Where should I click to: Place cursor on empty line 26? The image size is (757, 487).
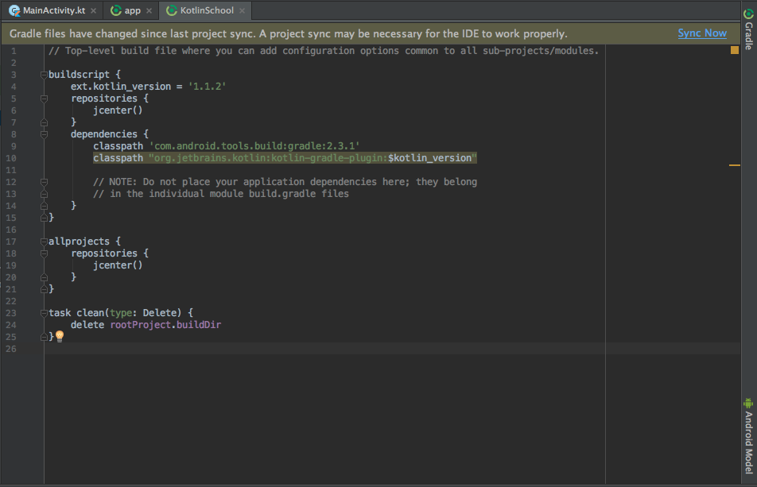(x=392, y=349)
